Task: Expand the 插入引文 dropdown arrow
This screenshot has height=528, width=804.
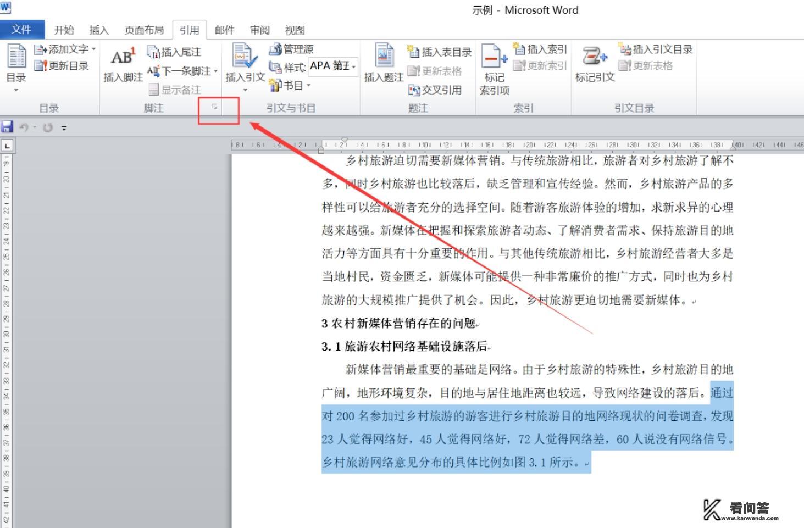Action: tap(245, 90)
